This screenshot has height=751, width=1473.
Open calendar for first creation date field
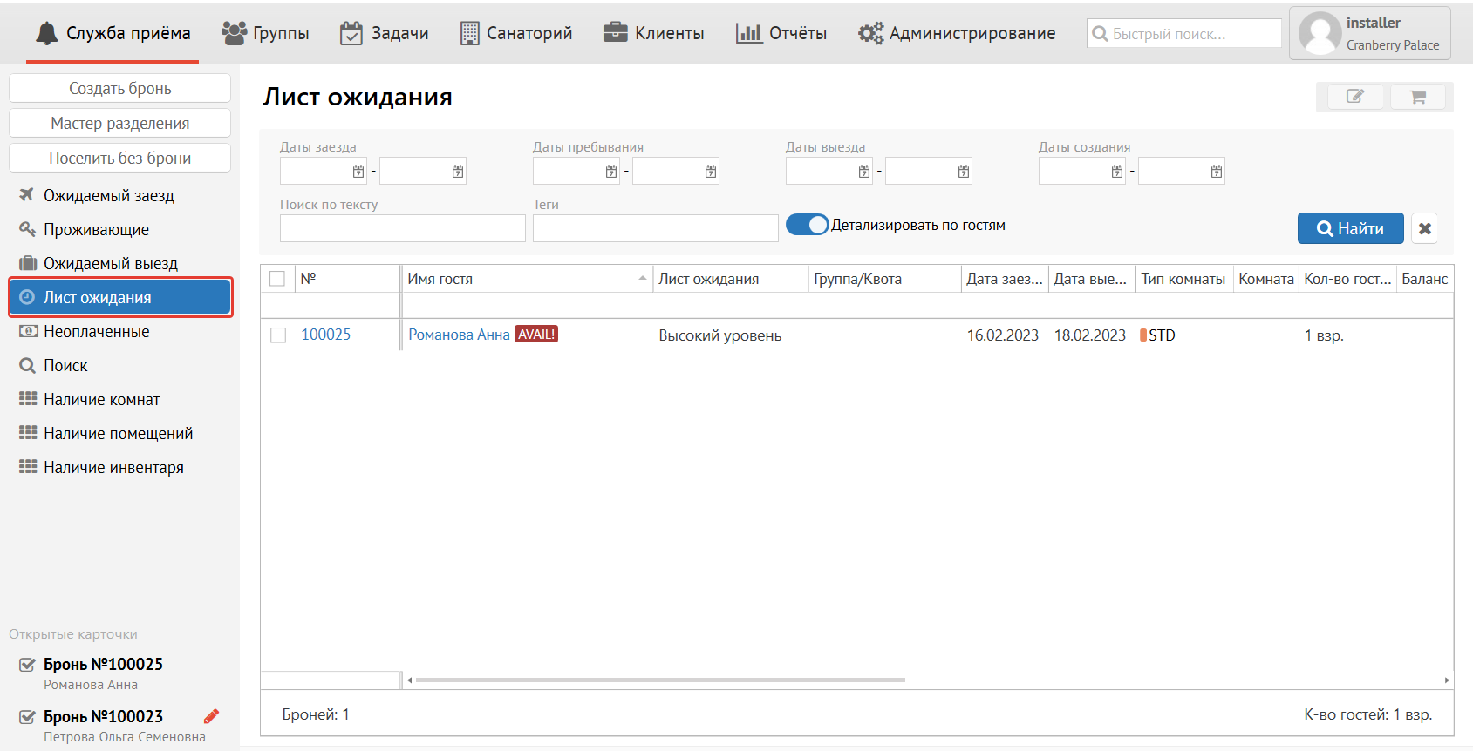point(1116,172)
